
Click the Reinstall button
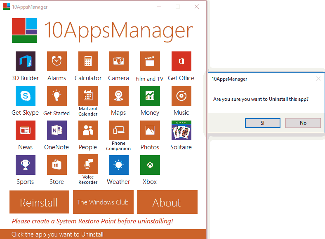tap(39, 202)
